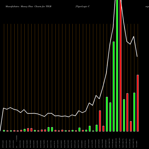Click the last red bar of the chart
The height and width of the screenshot is (149, 149).
138,103
